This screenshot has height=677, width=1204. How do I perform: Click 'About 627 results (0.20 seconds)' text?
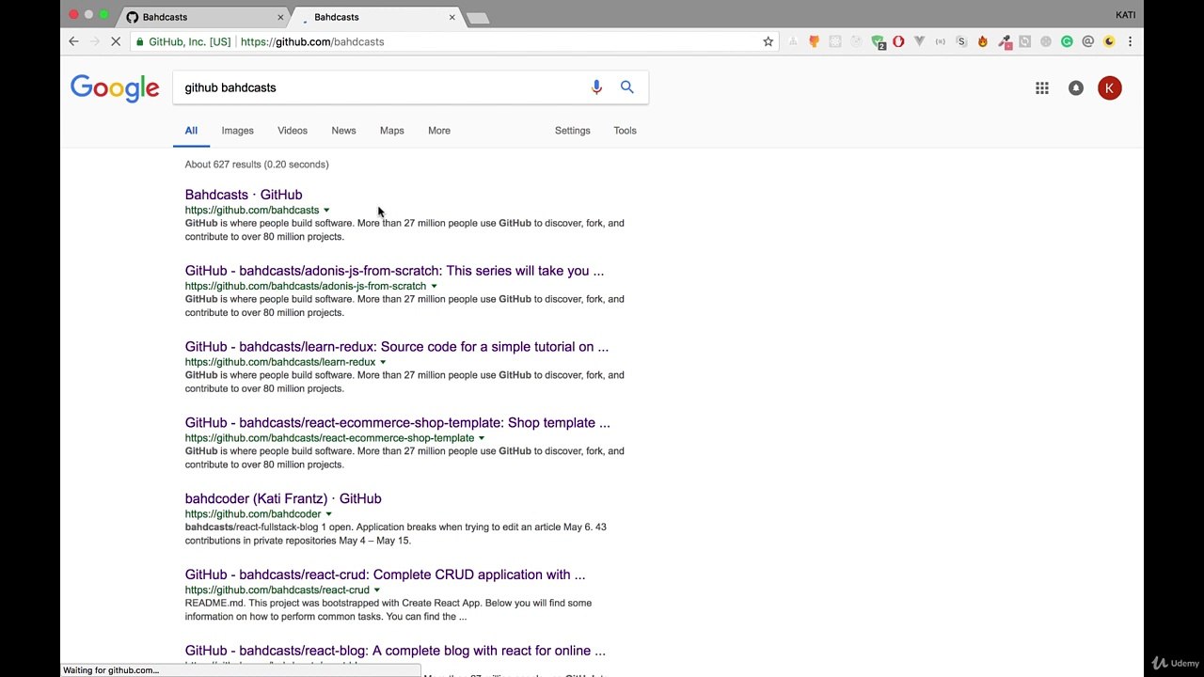coord(257,165)
